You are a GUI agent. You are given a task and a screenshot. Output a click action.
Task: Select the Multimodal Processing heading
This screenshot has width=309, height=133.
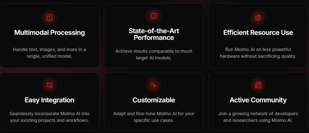click(x=49, y=33)
